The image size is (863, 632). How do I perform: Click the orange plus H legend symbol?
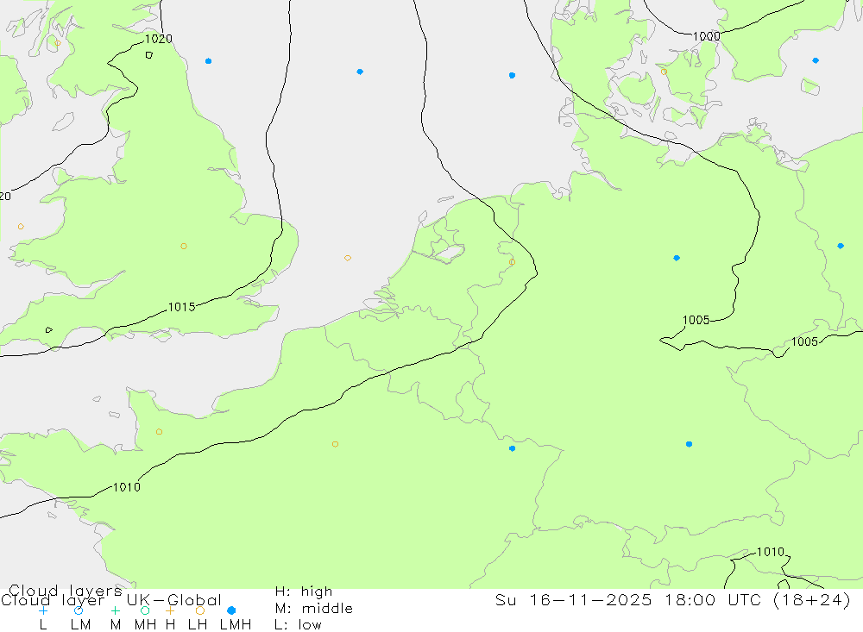tap(170, 610)
